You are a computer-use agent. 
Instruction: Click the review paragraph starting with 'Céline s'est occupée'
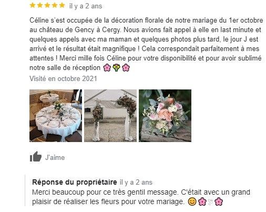tap(146, 44)
